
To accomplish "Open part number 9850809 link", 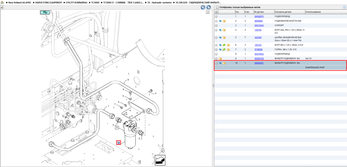I will click(x=259, y=21).
